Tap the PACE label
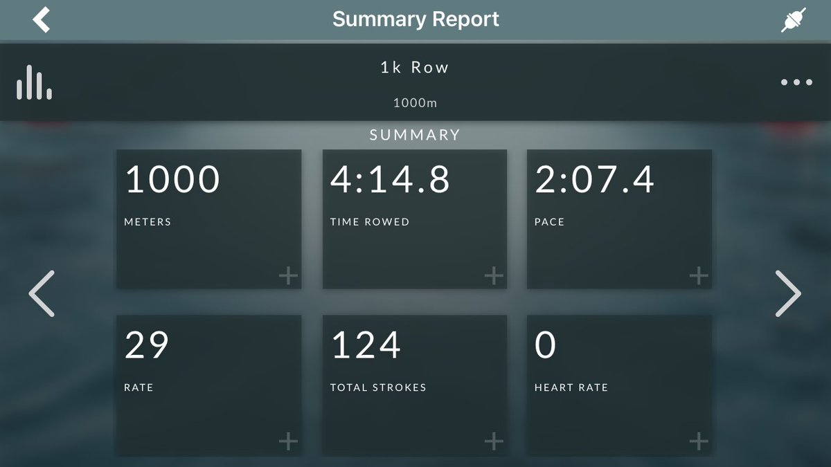Screen dimensions: 831x467 click(x=550, y=222)
